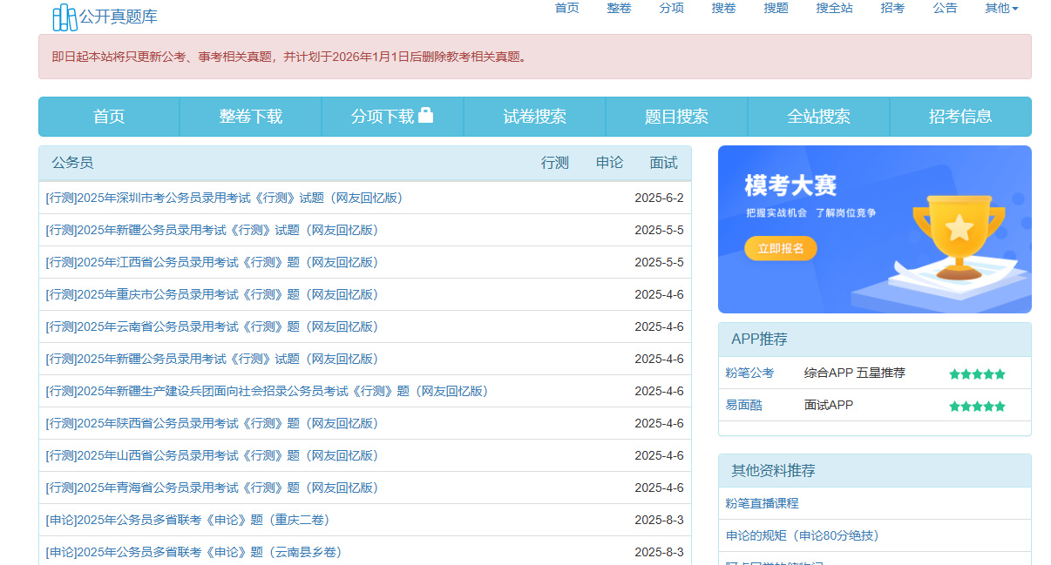This screenshot has height=565, width=1051.
Task: Open 2025年山西省公务员 行测 link
Action: click(x=213, y=455)
